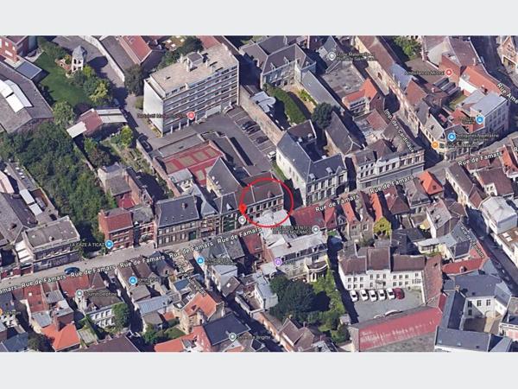Click the red pin beside the grey apartment block
This screenshot has height=389, width=518.
[x=191, y=115]
